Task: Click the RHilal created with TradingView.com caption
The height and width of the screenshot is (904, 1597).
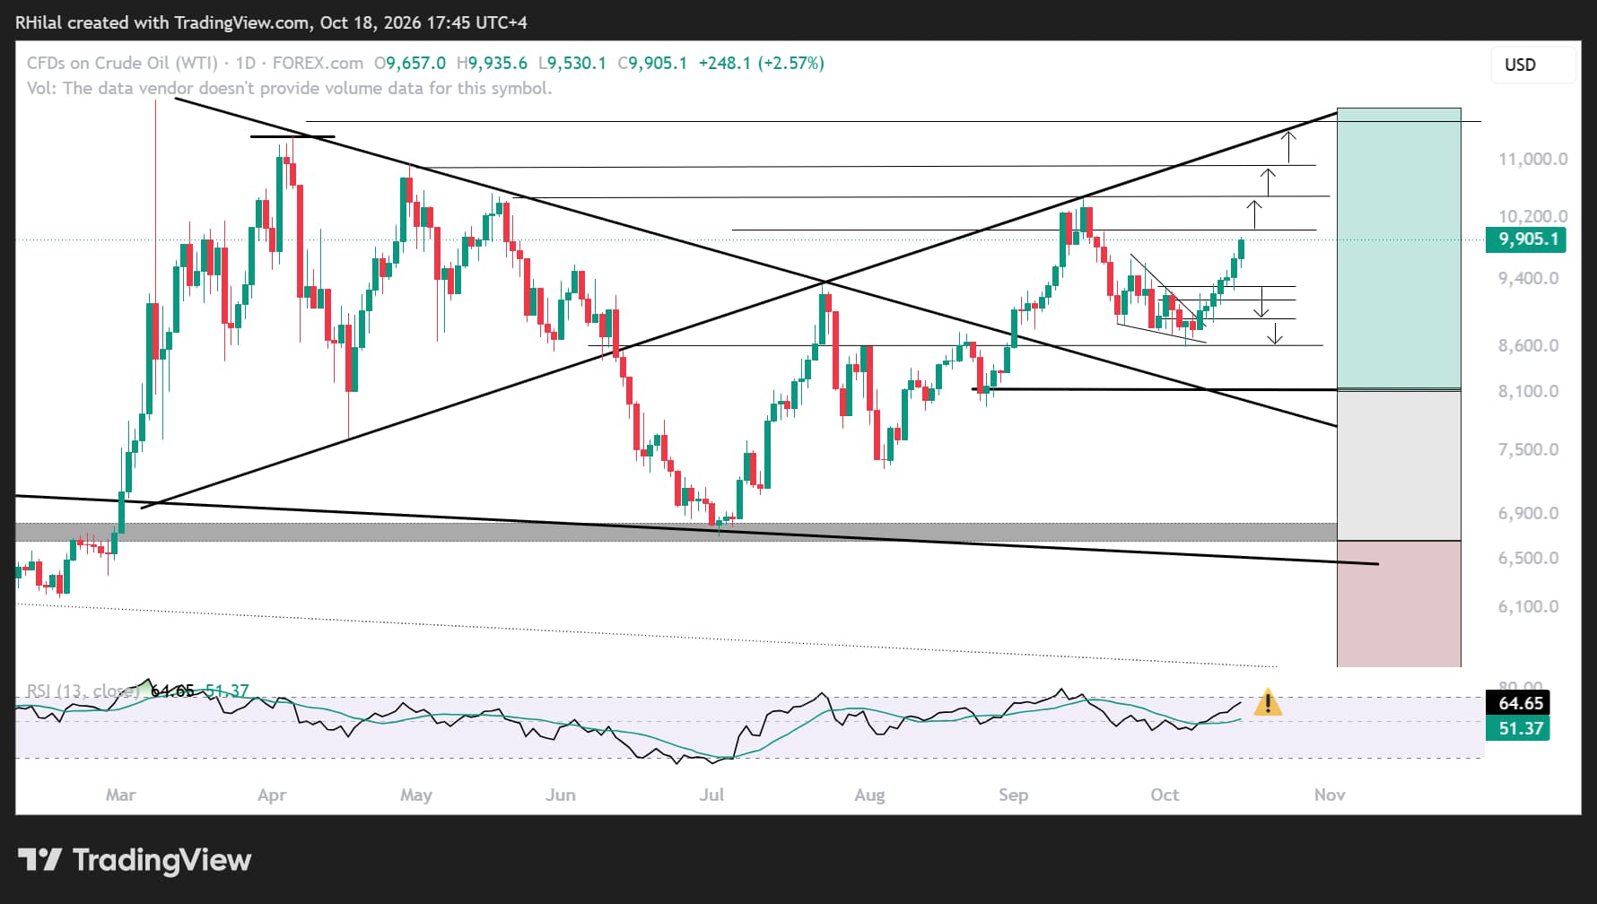Action: tap(271, 22)
